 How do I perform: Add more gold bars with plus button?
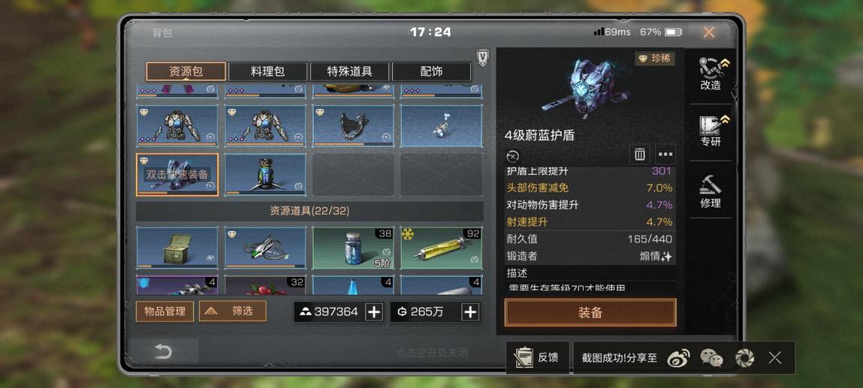(374, 311)
